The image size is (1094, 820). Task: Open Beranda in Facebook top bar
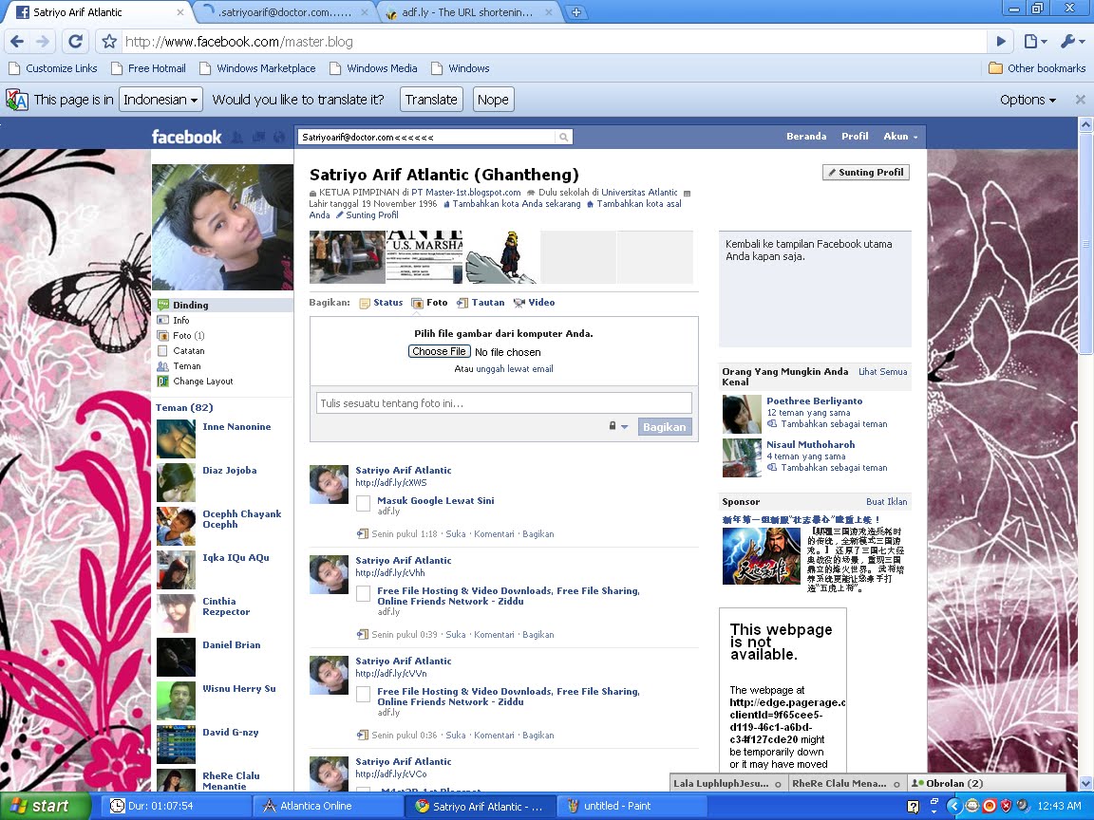pyautogui.click(x=806, y=137)
